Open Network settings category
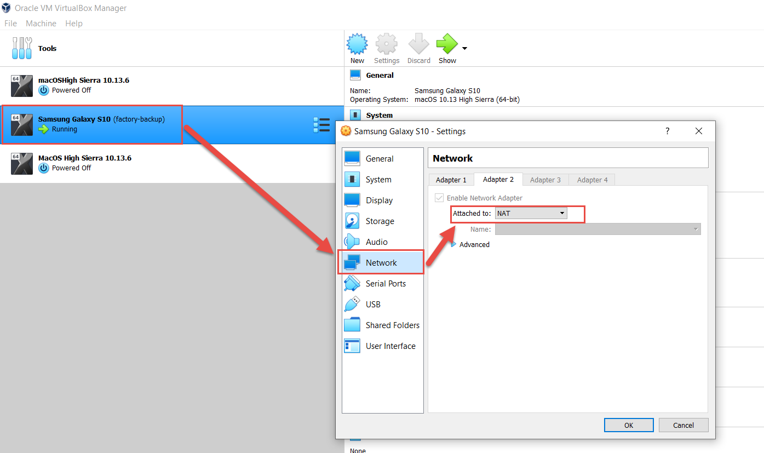This screenshot has width=764, height=453. click(382, 262)
